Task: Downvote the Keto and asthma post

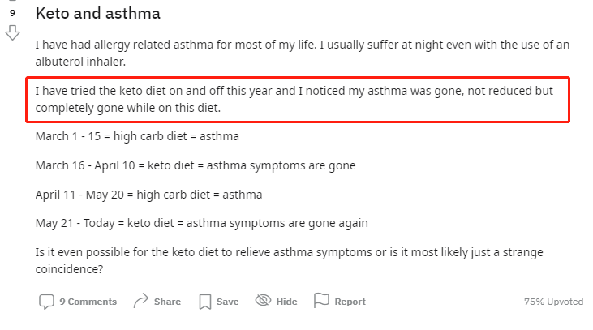Action: (12, 33)
